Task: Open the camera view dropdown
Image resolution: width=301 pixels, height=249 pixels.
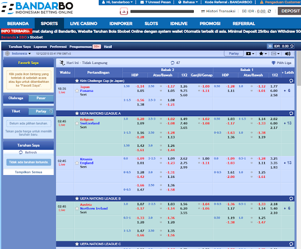Action: pos(250,54)
